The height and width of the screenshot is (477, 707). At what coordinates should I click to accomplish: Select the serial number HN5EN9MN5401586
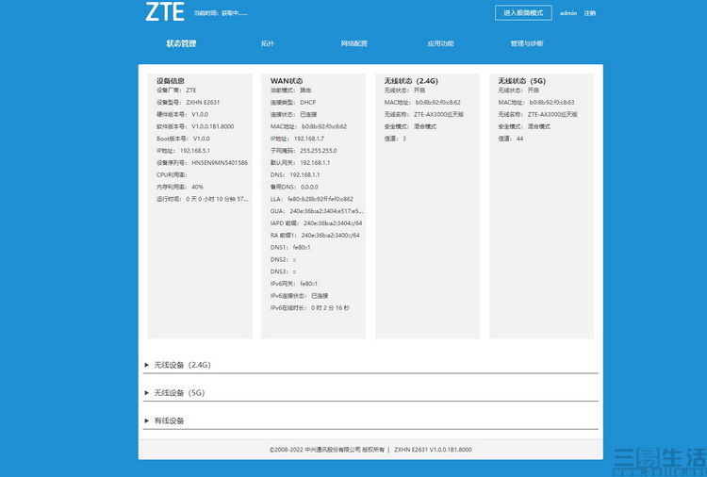(220, 163)
